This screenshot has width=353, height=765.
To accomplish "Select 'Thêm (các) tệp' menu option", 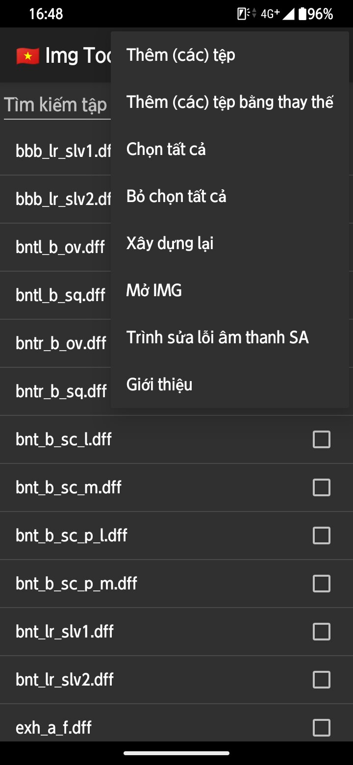I will pos(180,55).
